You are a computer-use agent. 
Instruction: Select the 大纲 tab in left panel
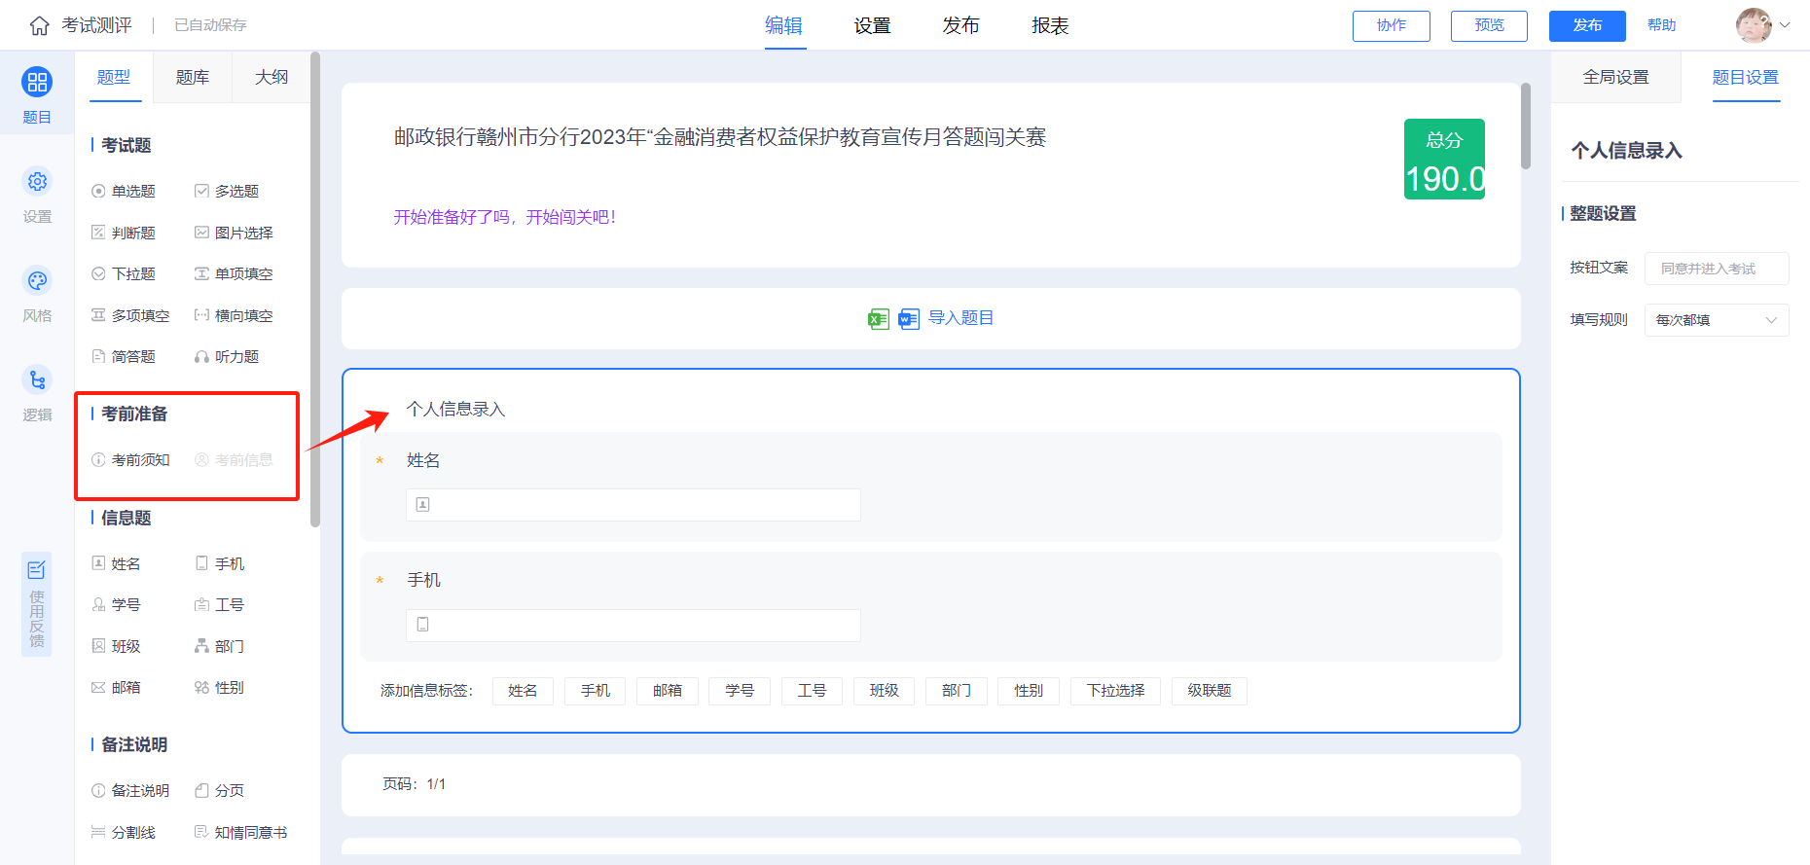coord(271,77)
